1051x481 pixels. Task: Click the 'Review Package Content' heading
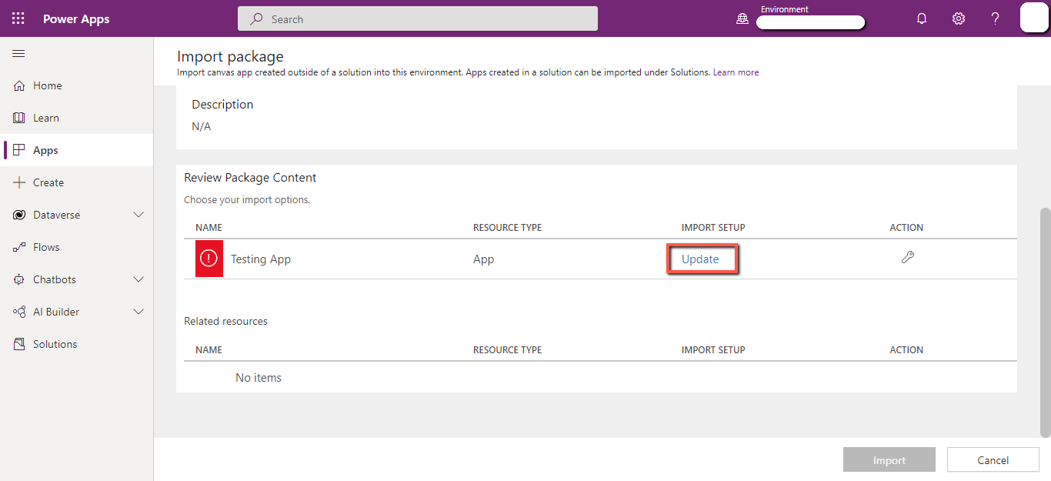coord(250,177)
